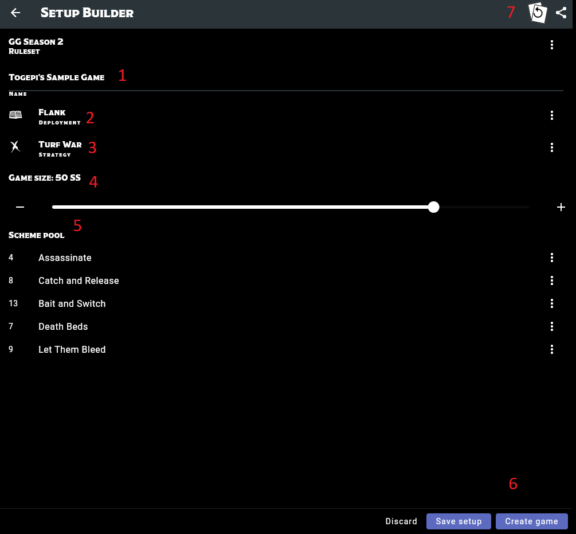This screenshot has height=534, width=576.
Task: Click the Save setup button
Action: coord(459,521)
